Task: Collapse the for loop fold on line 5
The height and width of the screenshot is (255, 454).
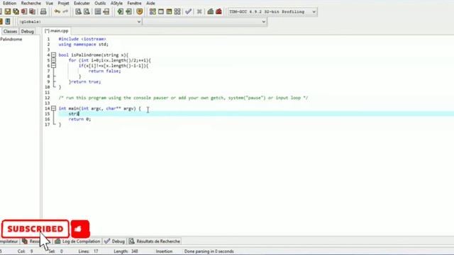Action: coord(54,60)
